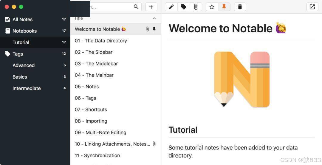Select Notebooks in the sidebar
This screenshot has width=322, height=165.
(35, 31)
